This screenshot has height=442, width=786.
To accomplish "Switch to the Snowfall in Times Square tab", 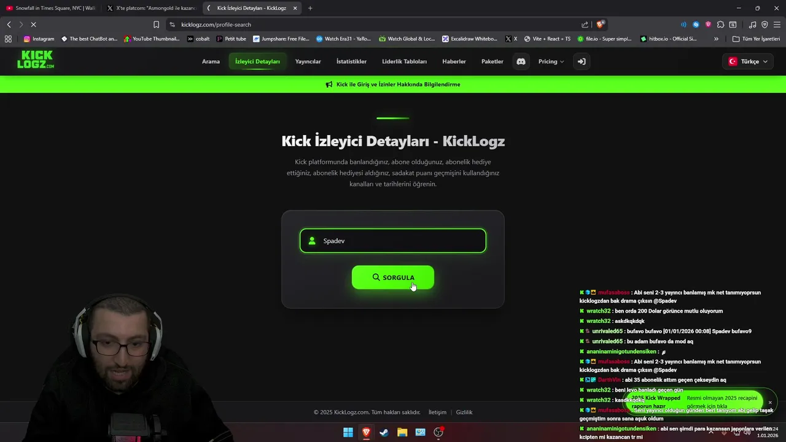I will coord(50,8).
